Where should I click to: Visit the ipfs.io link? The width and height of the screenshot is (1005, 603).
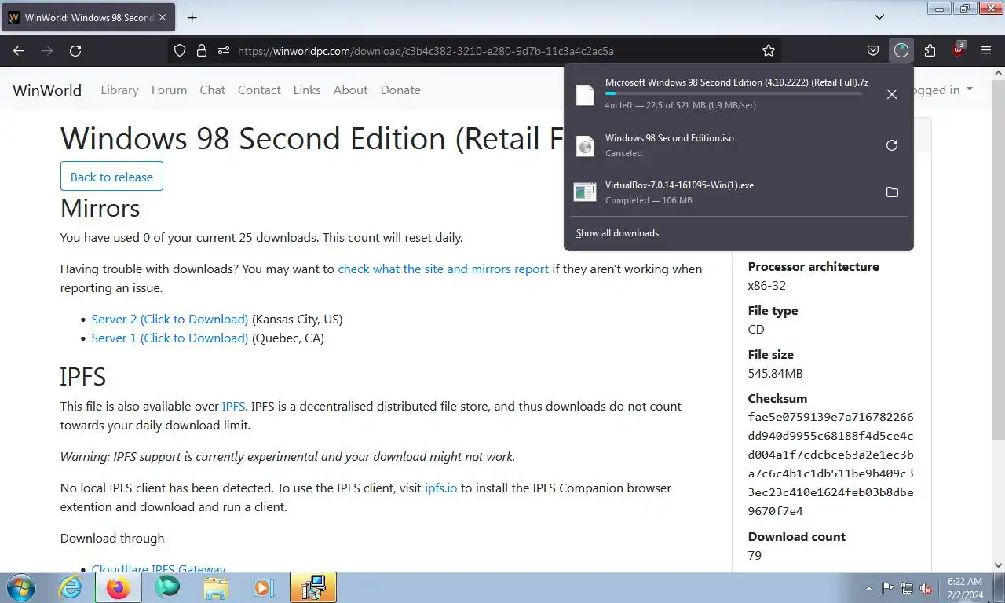pos(440,488)
